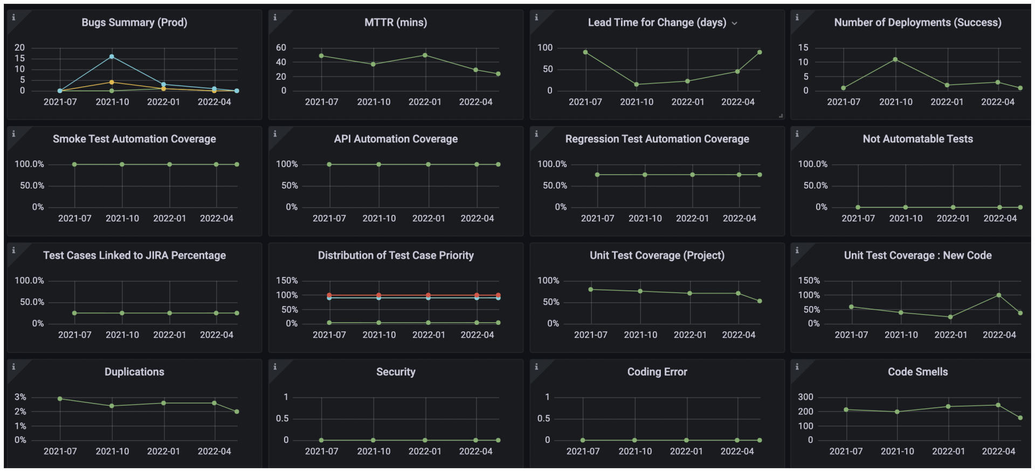The image size is (1035, 472).
Task: Click the 2021-10 point in Coding Error chart
Action: click(x=634, y=440)
